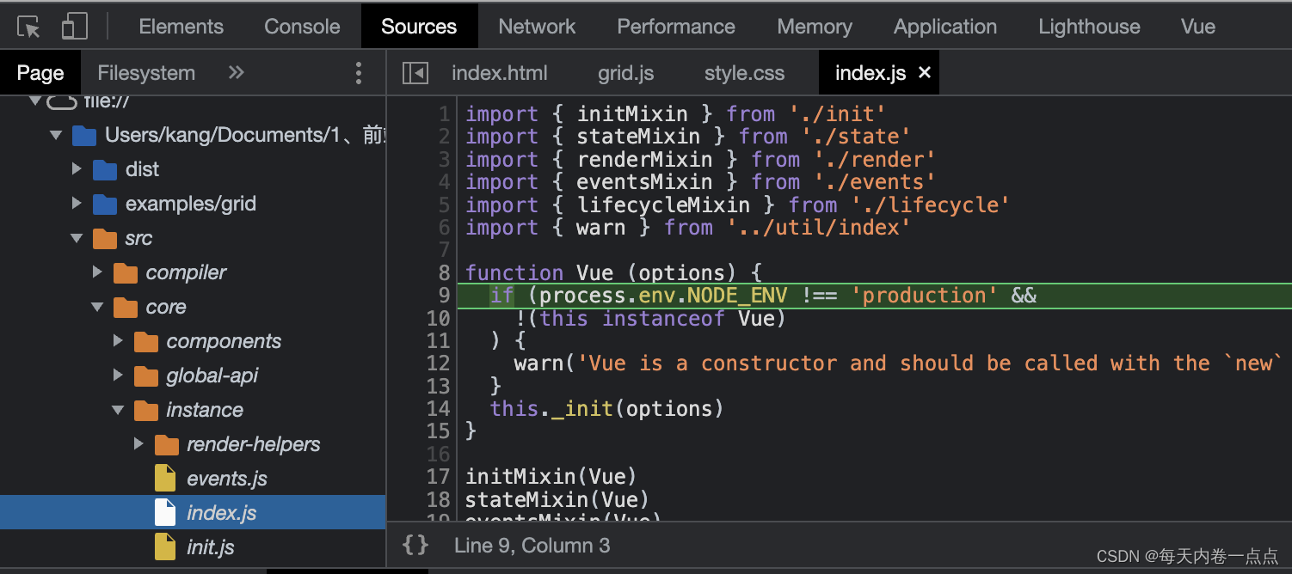Switch to the Vue devtools tab
The height and width of the screenshot is (574, 1292).
(1198, 27)
